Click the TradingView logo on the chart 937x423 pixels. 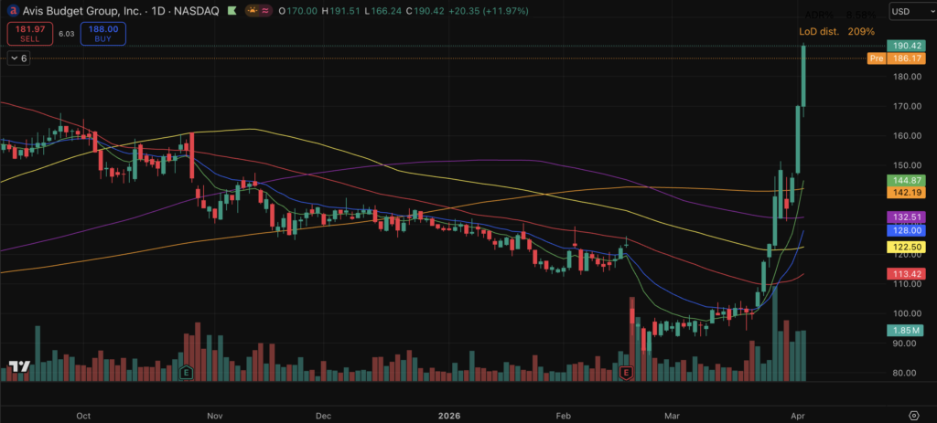click(x=20, y=367)
